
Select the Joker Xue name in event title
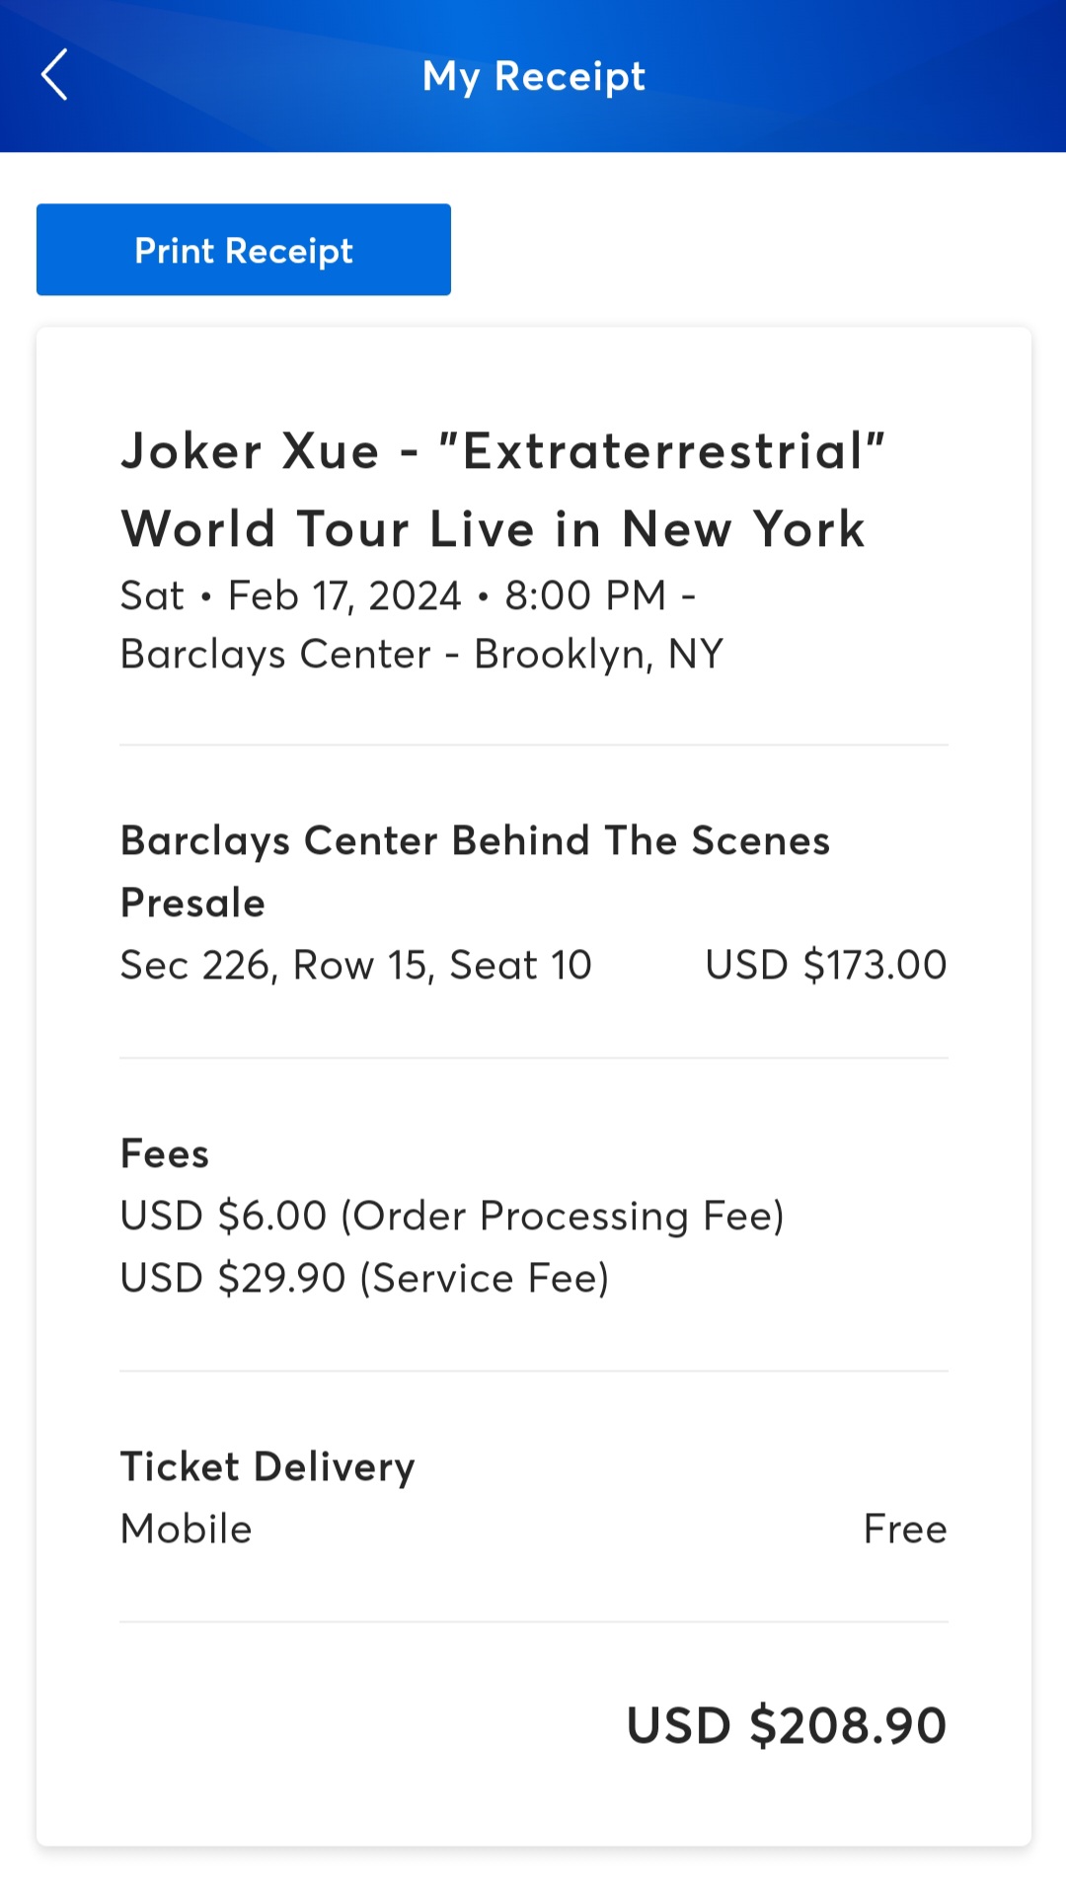[250, 451]
